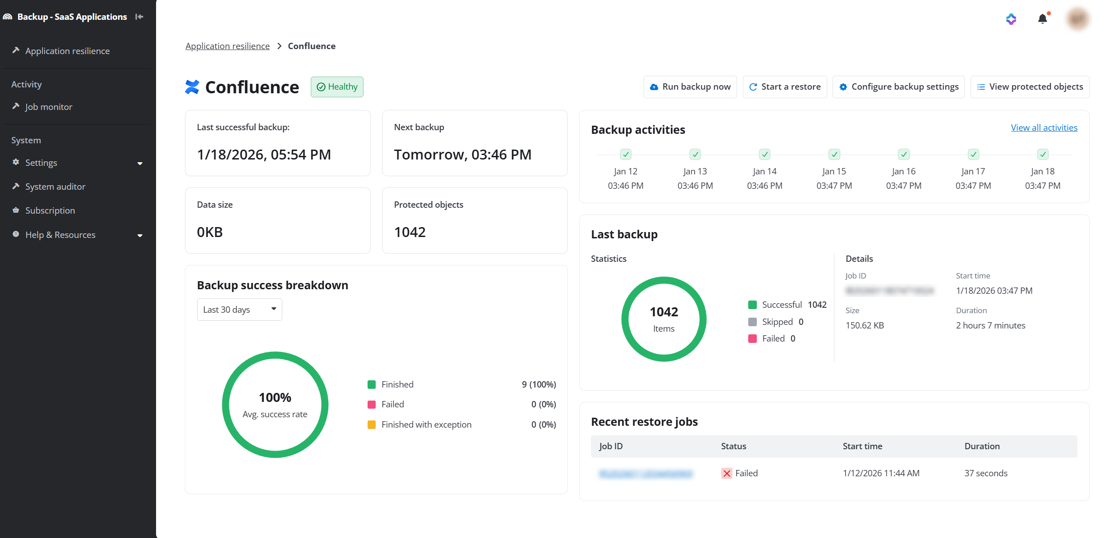Click the Confluence logo beside the title
1105x538 pixels.
click(192, 87)
